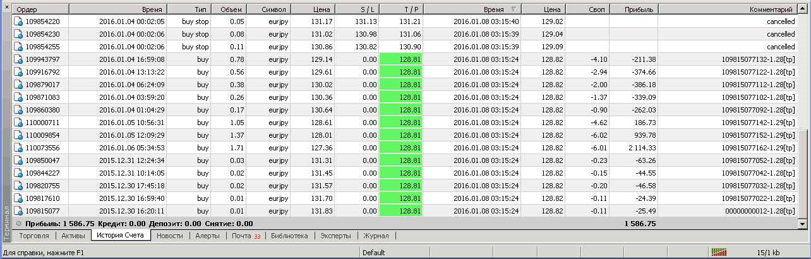
Task: Click the order icon for 109879017
Action: point(18,85)
